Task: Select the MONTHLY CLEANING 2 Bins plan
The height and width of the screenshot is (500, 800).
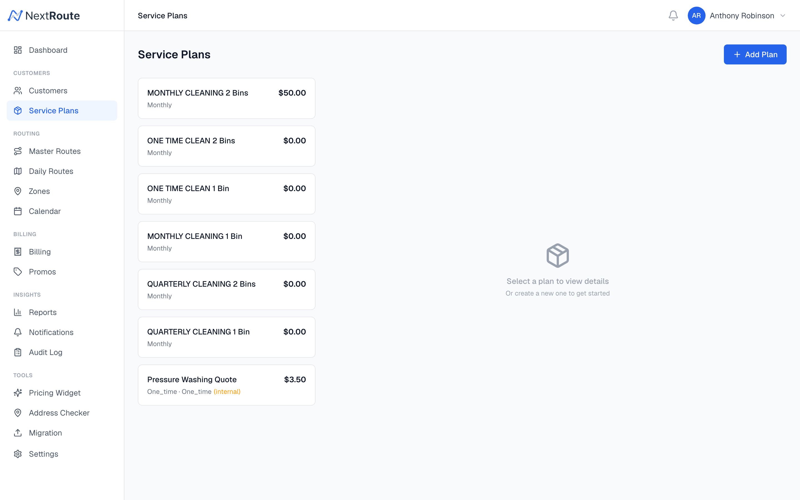Action: click(x=226, y=98)
